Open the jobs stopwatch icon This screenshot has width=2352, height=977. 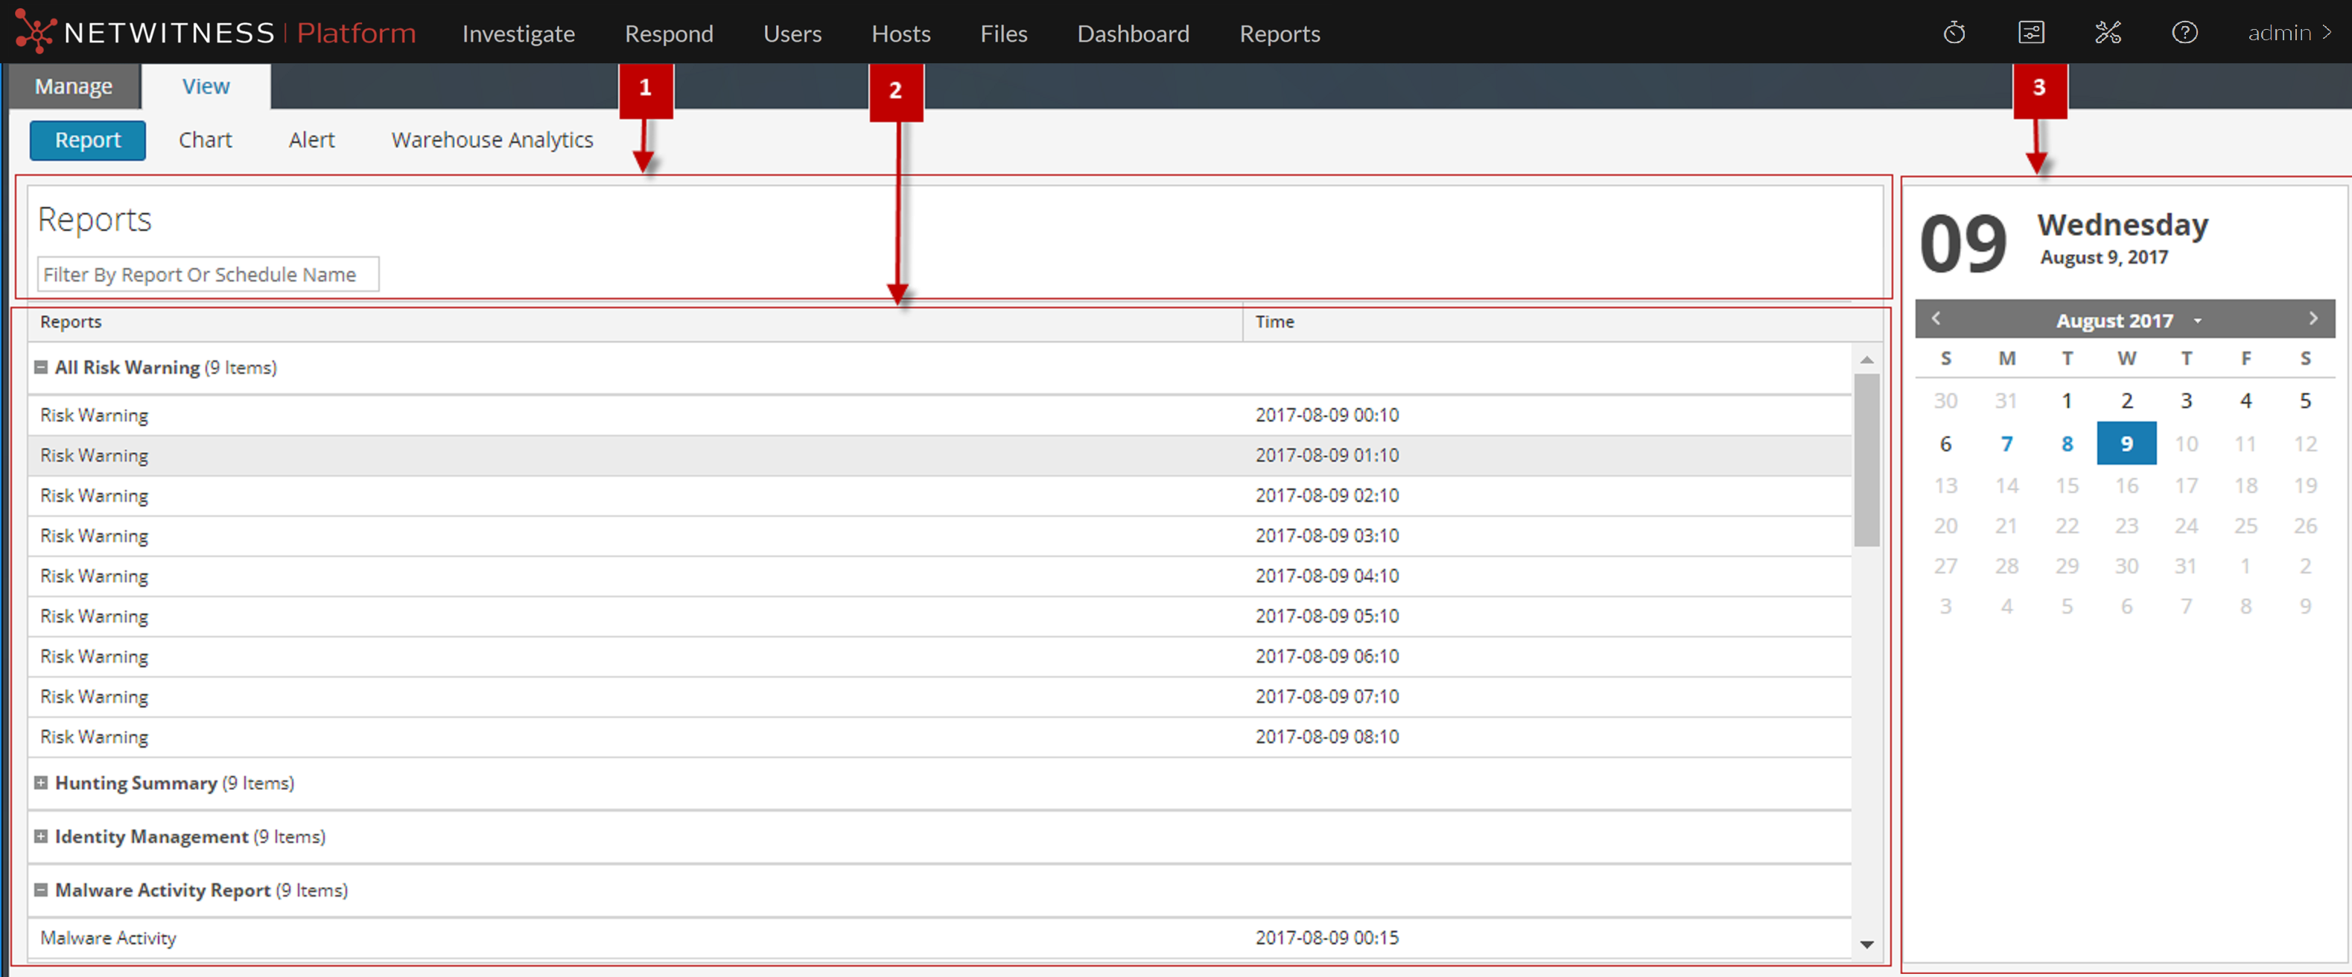click(1954, 34)
